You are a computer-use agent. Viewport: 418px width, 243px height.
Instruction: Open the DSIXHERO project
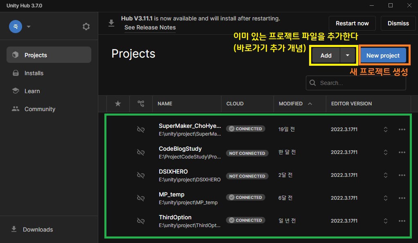[173, 172]
